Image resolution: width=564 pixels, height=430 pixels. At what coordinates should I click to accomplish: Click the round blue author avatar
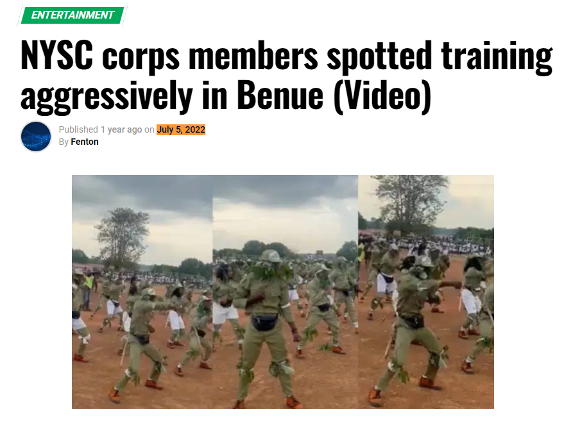click(36, 136)
